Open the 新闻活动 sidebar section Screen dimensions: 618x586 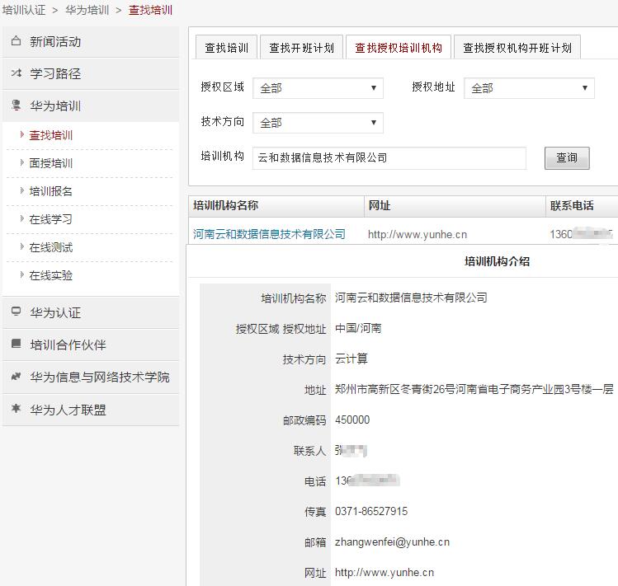point(91,42)
